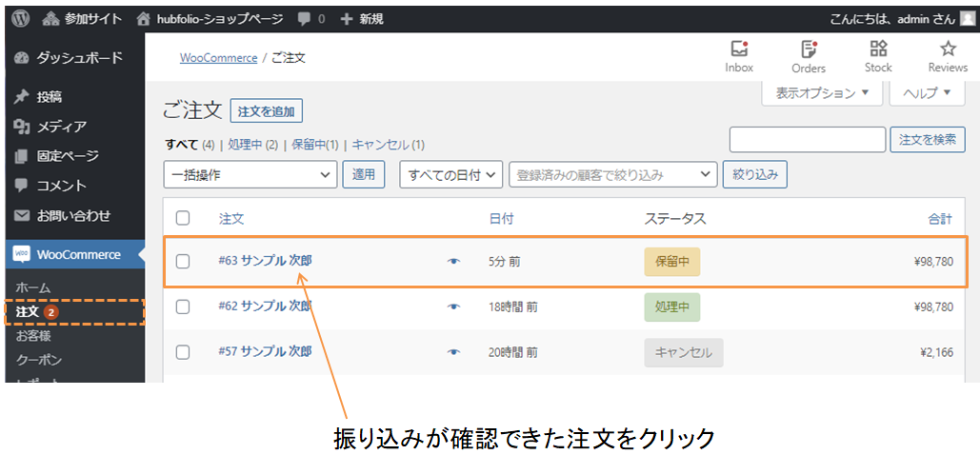Screen dimensions: 980x455
Task: Open 一括操作 dropdown
Action: [x=250, y=174]
